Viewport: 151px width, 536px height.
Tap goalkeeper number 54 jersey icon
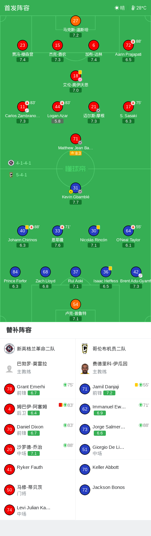pos(76,304)
